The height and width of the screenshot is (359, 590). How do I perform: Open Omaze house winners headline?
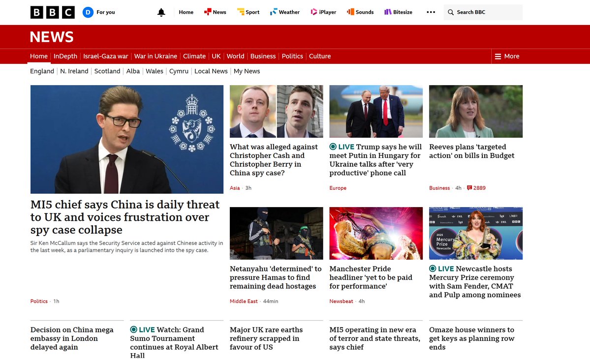[x=471, y=338]
